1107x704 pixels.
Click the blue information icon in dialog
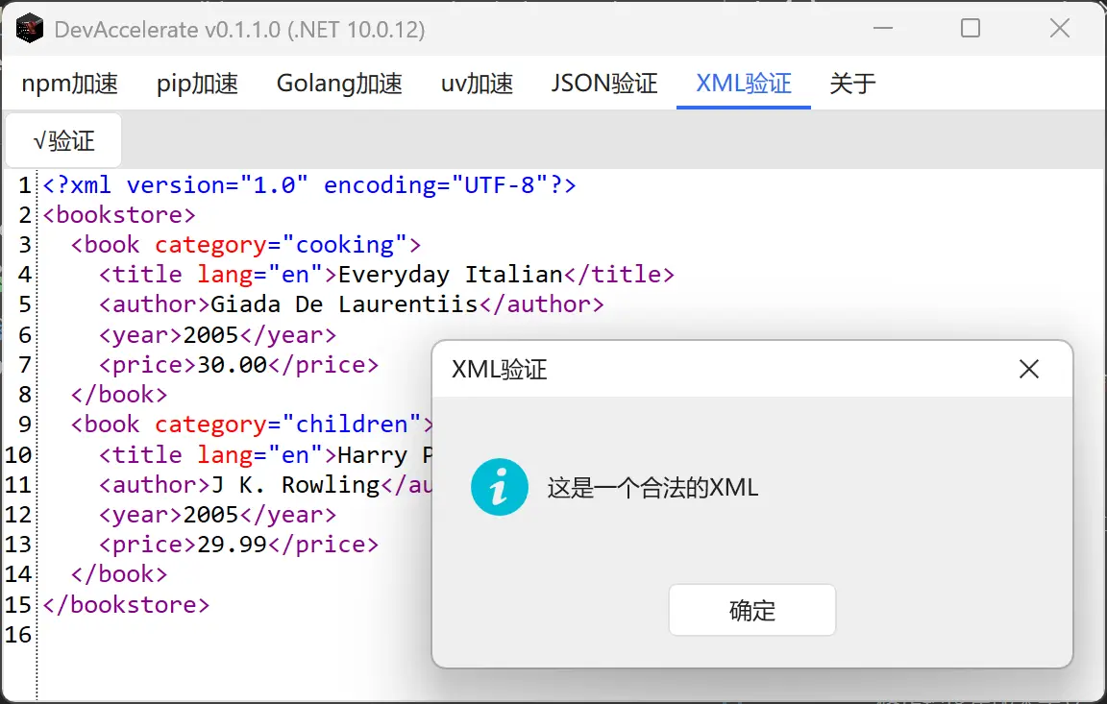click(499, 488)
